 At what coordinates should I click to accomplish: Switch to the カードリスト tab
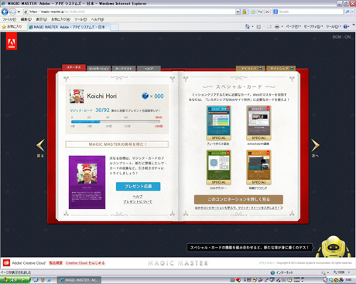point(124,69)
